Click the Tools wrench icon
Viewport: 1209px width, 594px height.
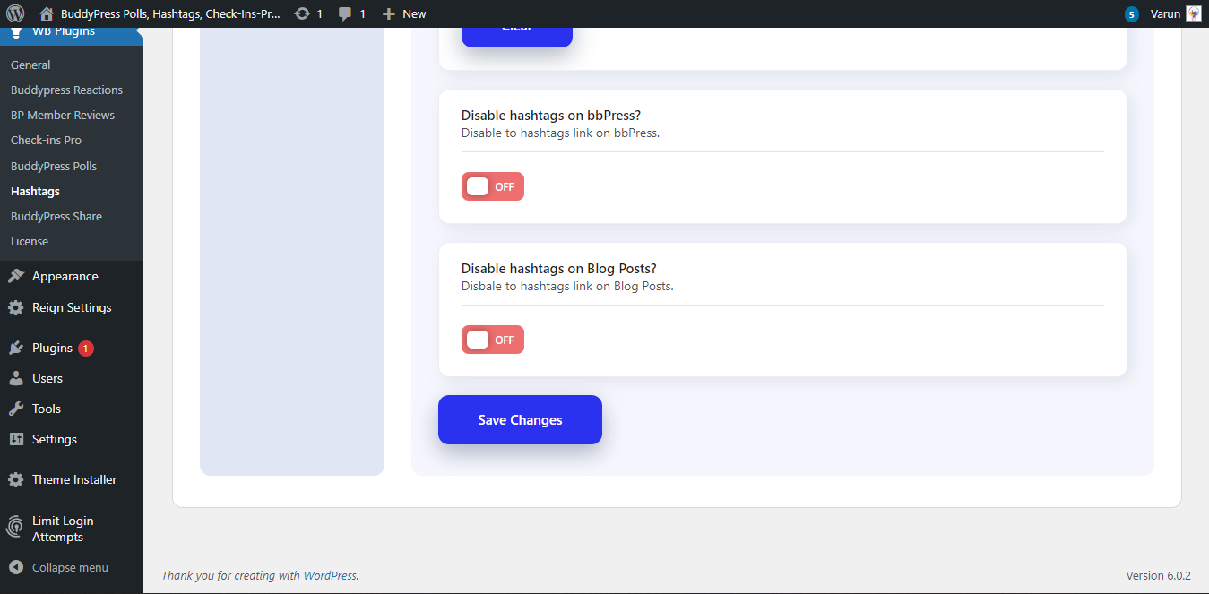click(x=16, y=409)
